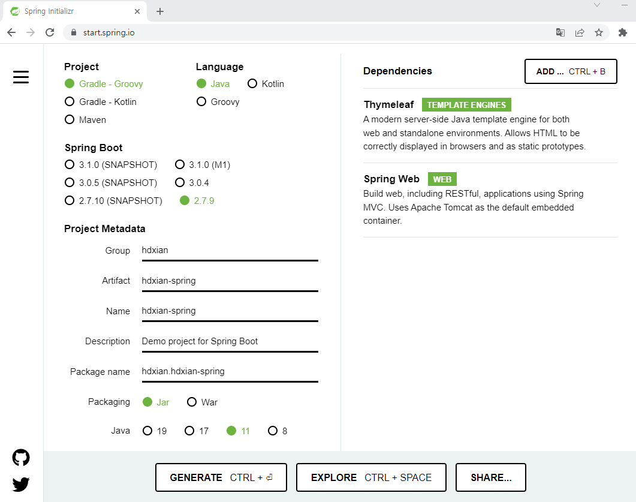This screenshot has width=636, height=502.
Task: Click the Description input field
Action: point(230,342)
